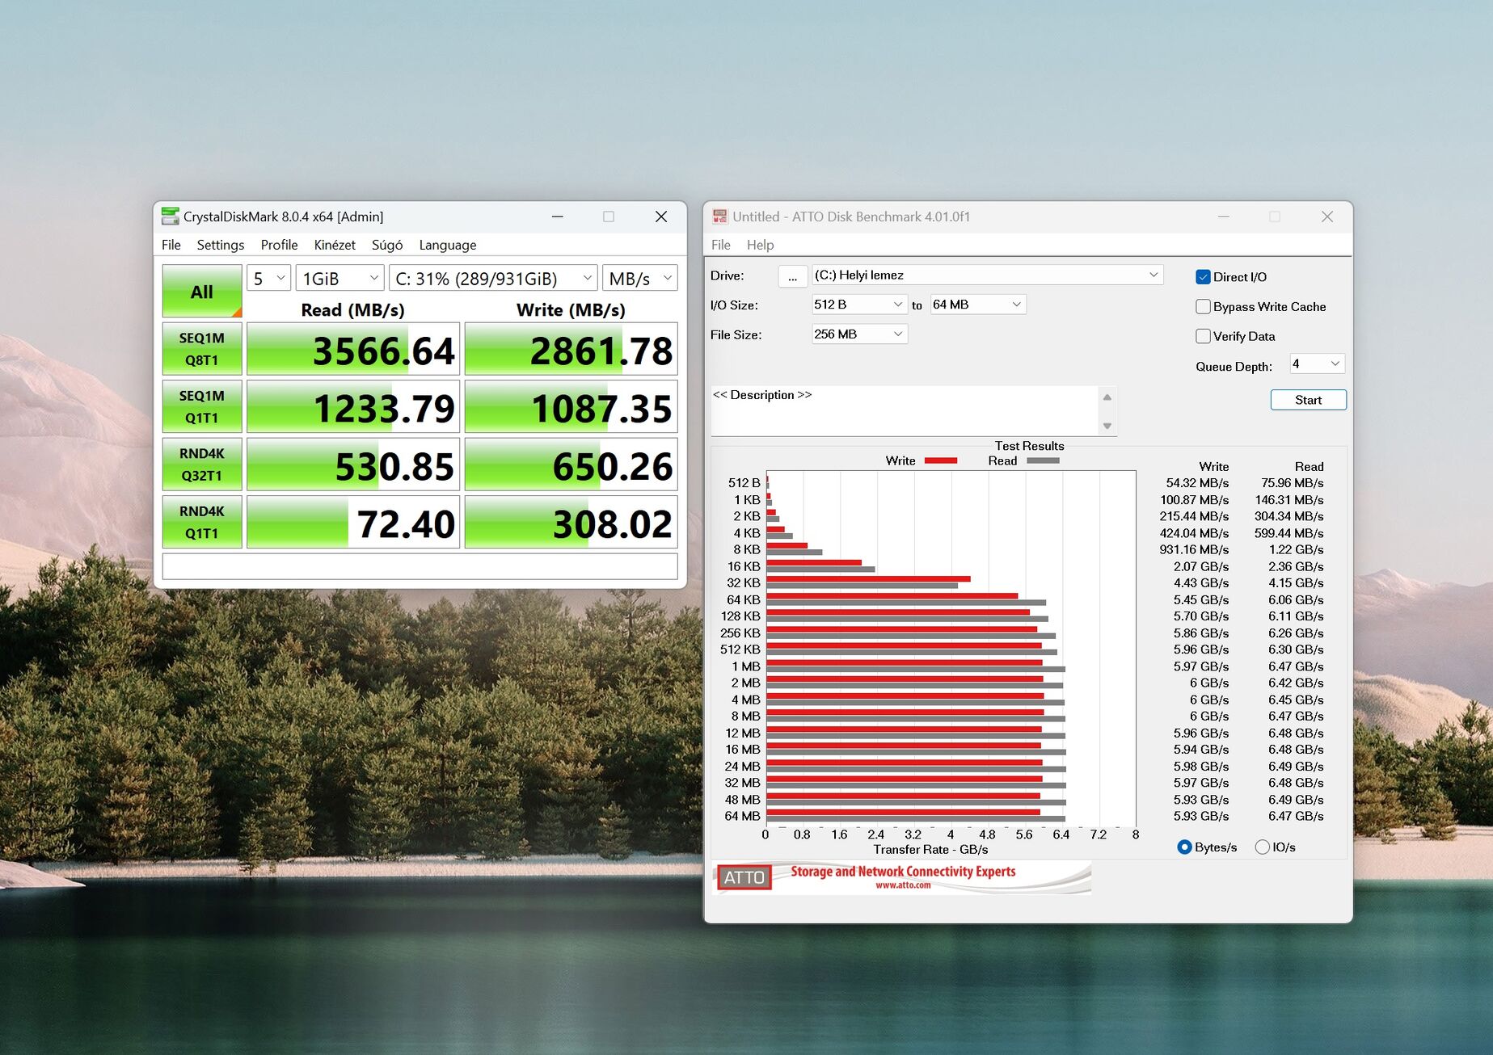Click the green All benchmark button
Image resolution: width=1493 pixels, height=1055 pixels.
point(202,291)
